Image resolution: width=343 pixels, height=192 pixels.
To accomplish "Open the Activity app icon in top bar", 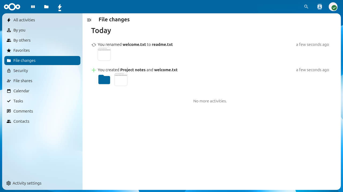I will coord(59,7).
